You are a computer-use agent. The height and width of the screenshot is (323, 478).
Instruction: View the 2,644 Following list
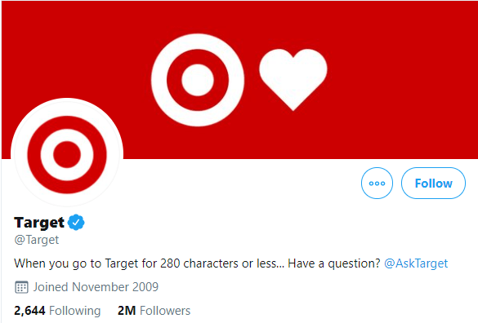[x=57, y=311]
